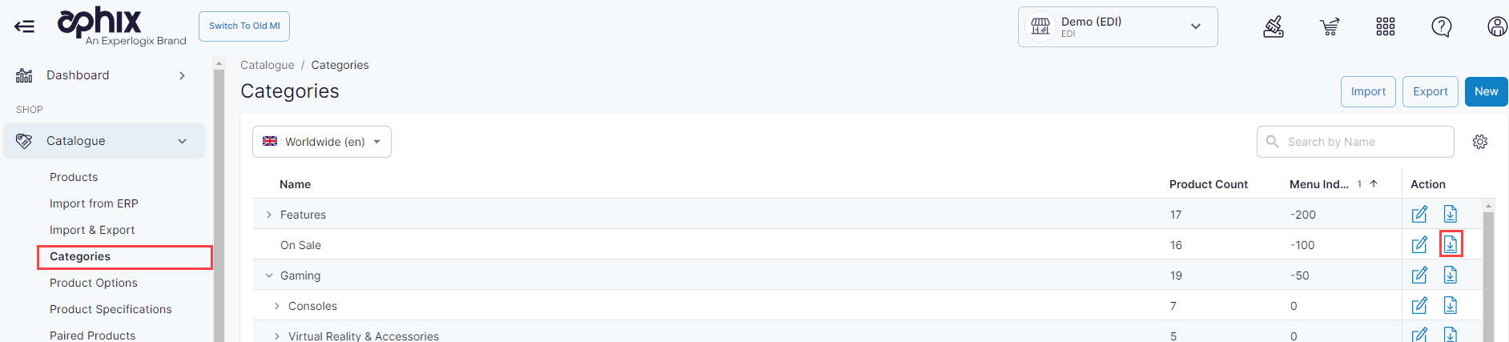Click the edit icon for Features row

pyautogui.click(x=1419, y=215)
